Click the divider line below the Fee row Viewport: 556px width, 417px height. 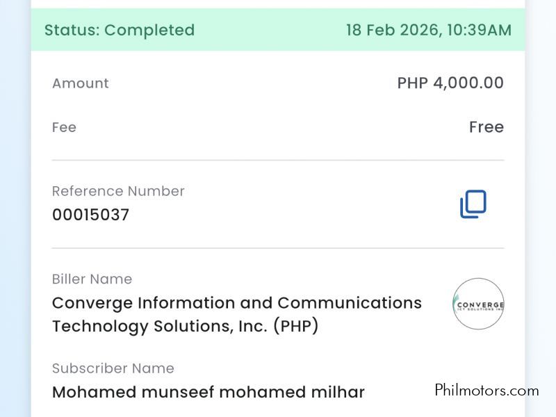click(278, 161)
